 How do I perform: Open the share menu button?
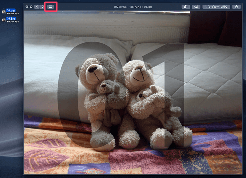pos(236,7)
